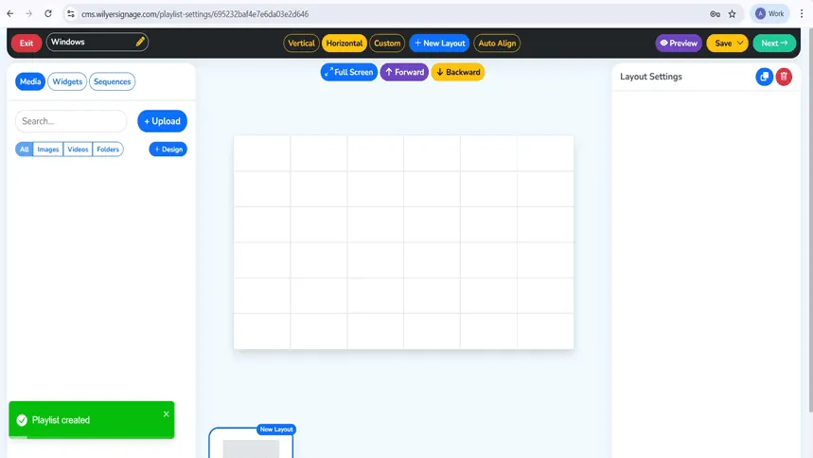Image resolution: width=813 pixels, height=458 pixels.
Task: Click the Full Screen button
Action: click(348, 72)
